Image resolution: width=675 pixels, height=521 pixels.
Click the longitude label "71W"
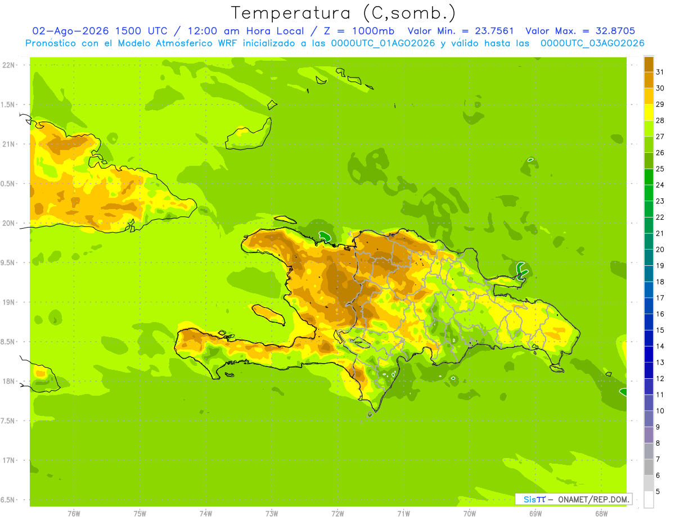tap(403, 514)
